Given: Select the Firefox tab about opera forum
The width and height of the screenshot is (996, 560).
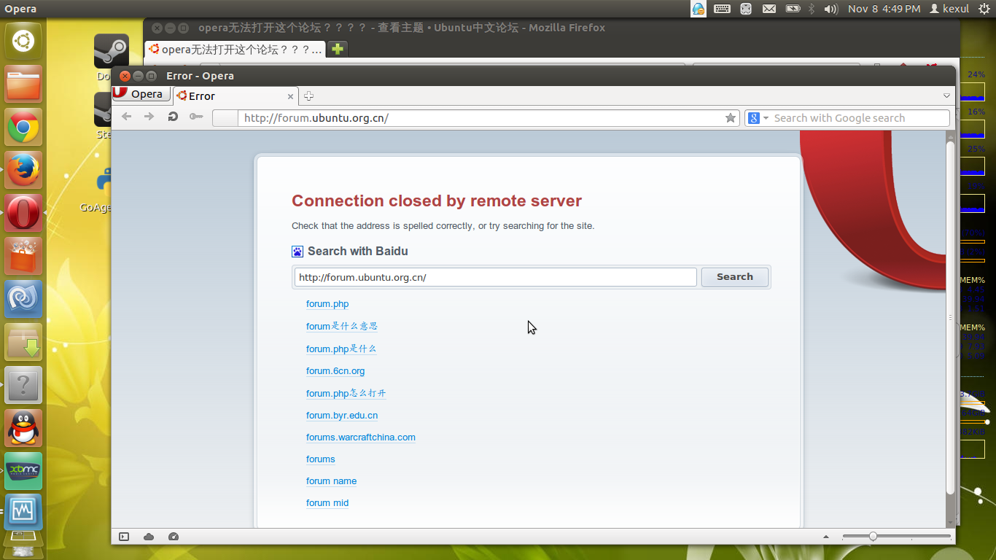Looking at the screenshot, I should coord(236,50).
